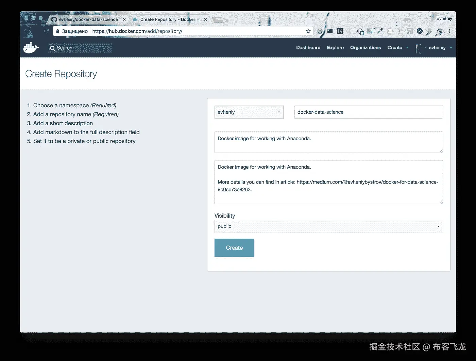Screen dimensions: 476x361
Task: Focus the Docker Hub Search field
Action: coord(80,48)
